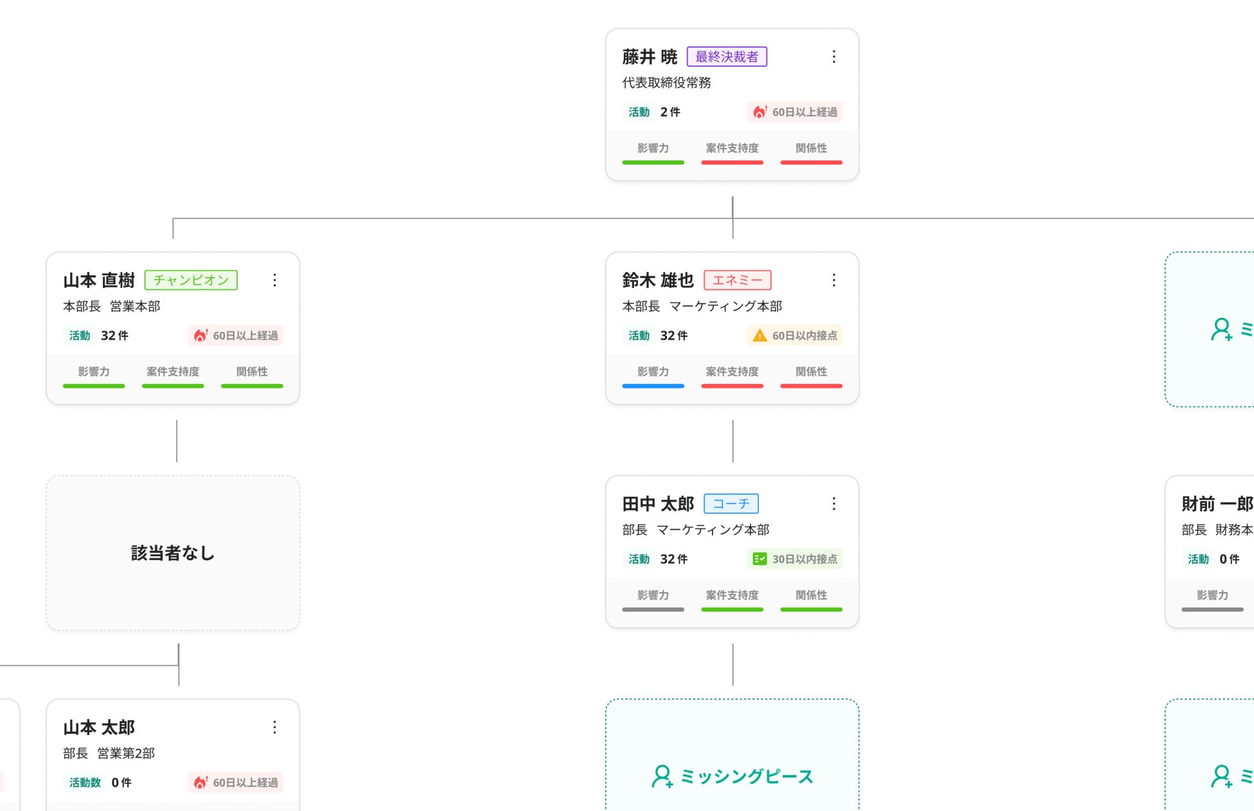The height and width of the screenshot is (811, 1254).
Task: Select the エネミー tag on 鈴木 雄也
Action: 737,280
